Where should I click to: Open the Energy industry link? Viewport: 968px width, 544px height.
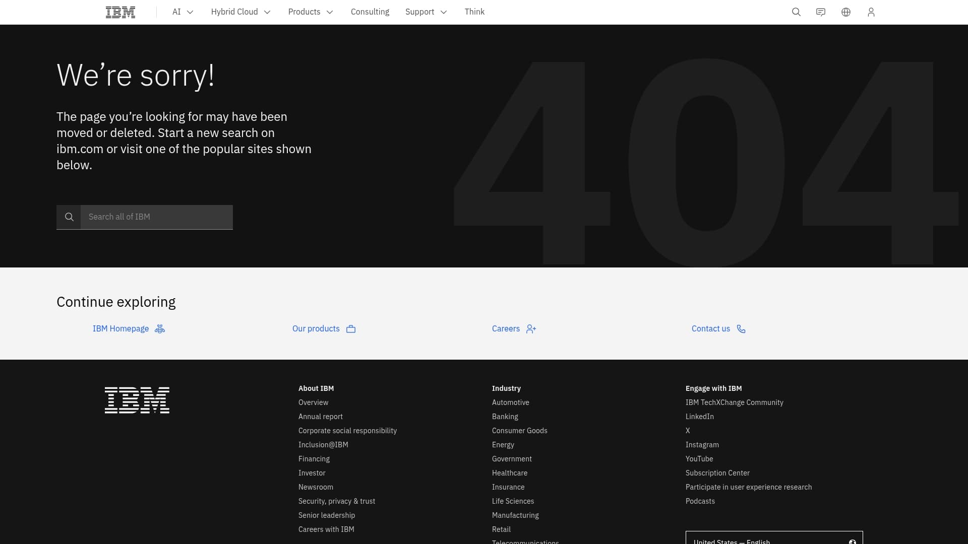(503, 445)
